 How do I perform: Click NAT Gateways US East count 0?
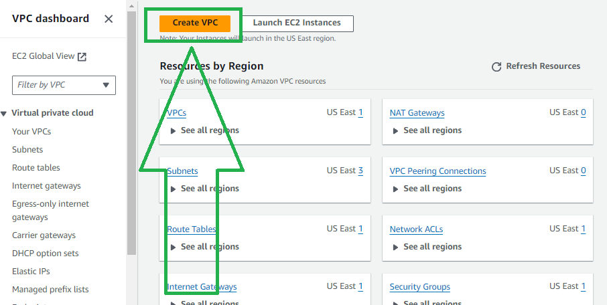583,112
